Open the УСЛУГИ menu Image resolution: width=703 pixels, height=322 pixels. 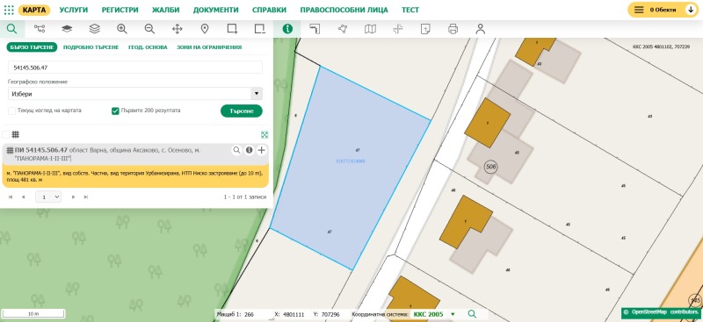pyautogui.click(x=74, y=10)
